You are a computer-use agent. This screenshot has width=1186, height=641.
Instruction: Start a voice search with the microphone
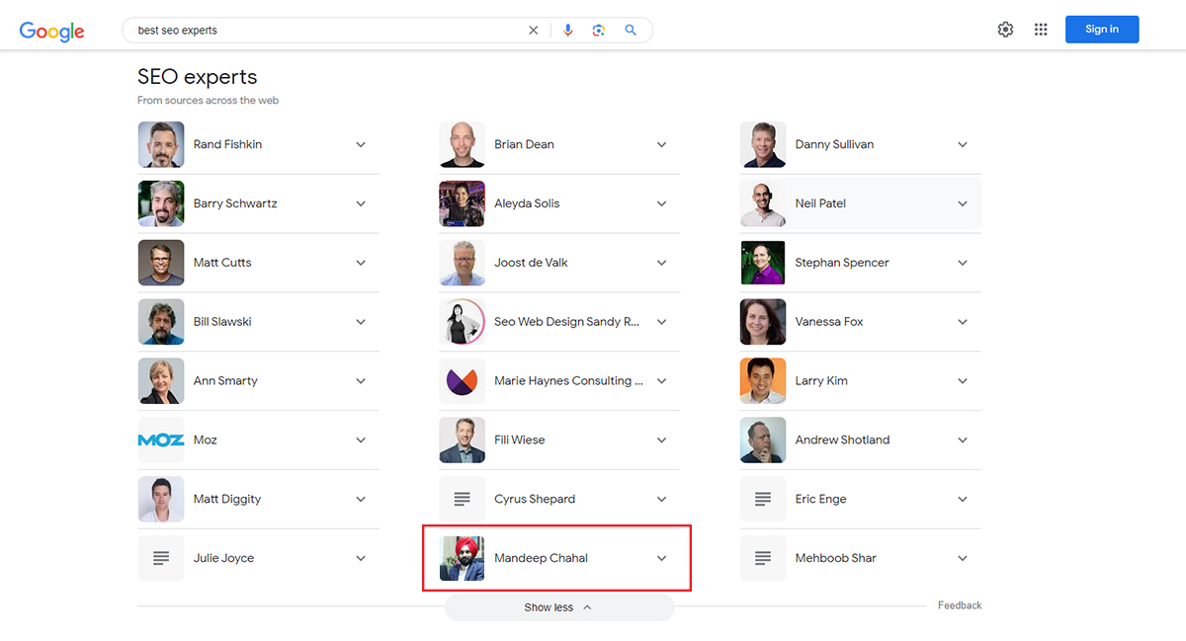coord(567,31)
